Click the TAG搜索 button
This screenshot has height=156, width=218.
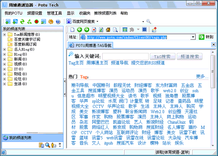point(163,56)
